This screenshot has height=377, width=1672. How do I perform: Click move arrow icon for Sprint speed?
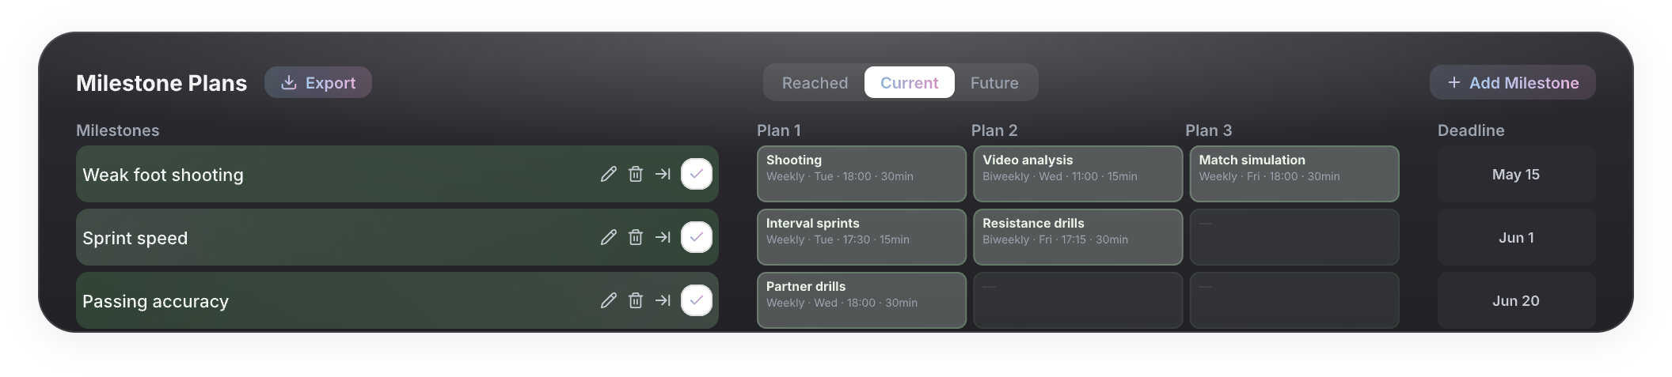[663, 237]
